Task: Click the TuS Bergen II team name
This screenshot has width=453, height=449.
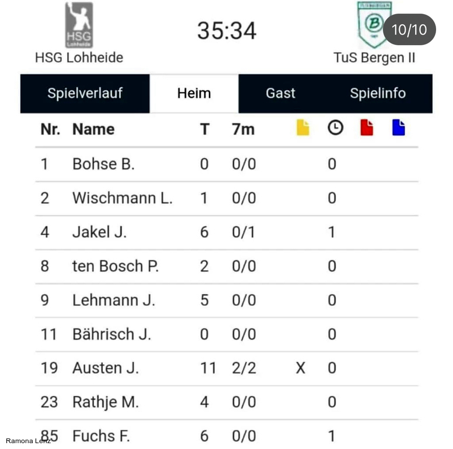Action: pos(374,58)
